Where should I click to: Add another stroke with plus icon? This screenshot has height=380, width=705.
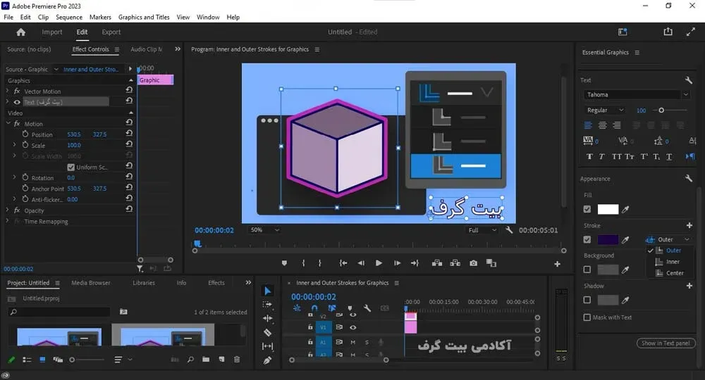click(689, 225)
